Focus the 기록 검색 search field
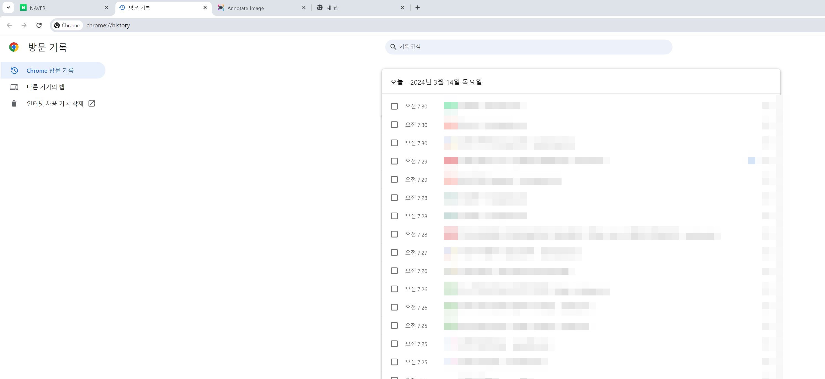825x379 pixels. pos(528,47)
